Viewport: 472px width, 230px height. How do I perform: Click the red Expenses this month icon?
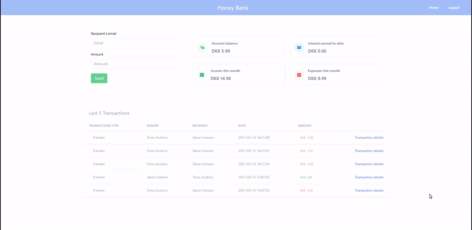click(x=299, y=75)
